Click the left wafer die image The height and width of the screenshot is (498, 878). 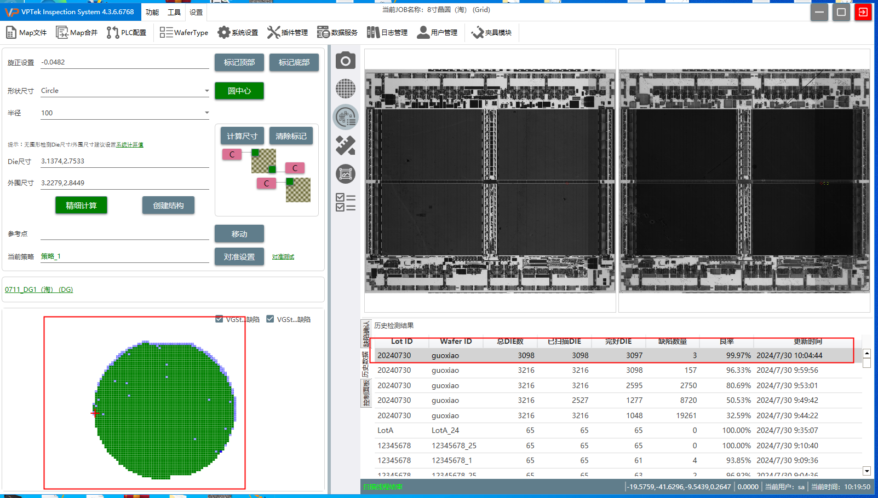(x=490, y=181)
